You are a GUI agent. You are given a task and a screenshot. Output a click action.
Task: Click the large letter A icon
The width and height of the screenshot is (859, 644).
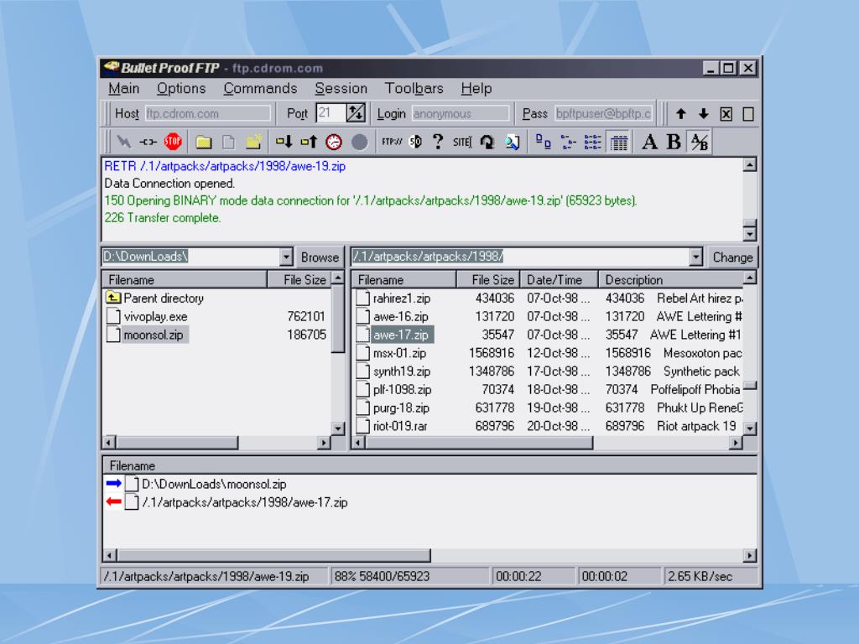click(650, 143)
